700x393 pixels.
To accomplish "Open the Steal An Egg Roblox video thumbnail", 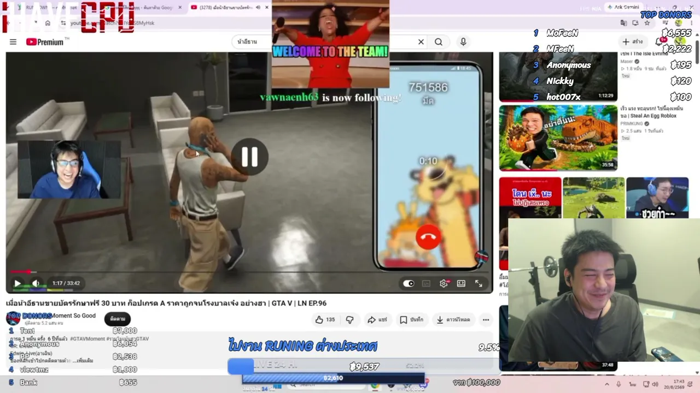I will point(558,138).
